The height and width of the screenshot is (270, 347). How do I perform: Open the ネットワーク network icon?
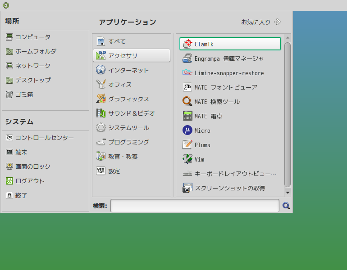tap(9, 66)
